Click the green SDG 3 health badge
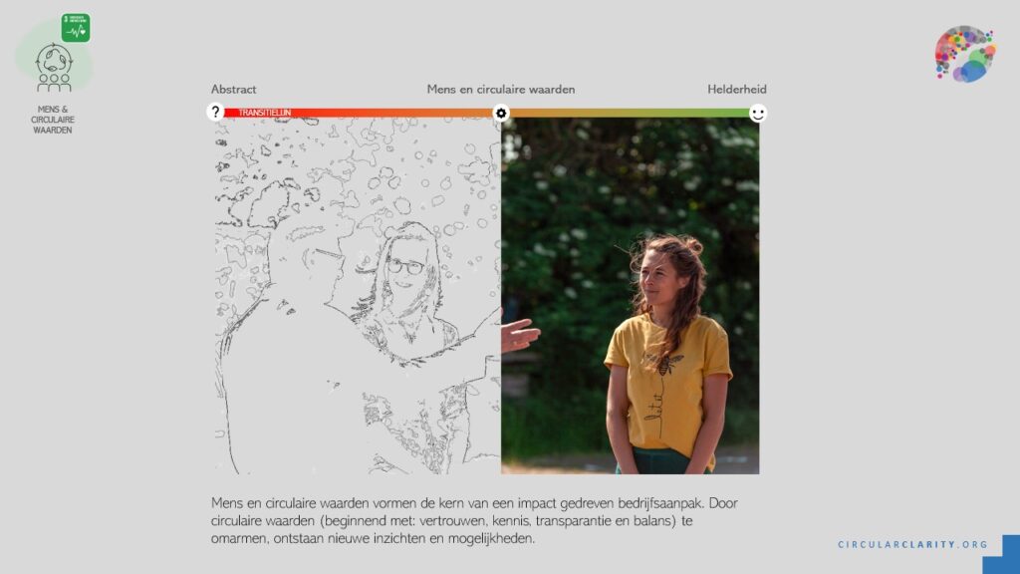 pyautogui.click(x=75, y=27)
